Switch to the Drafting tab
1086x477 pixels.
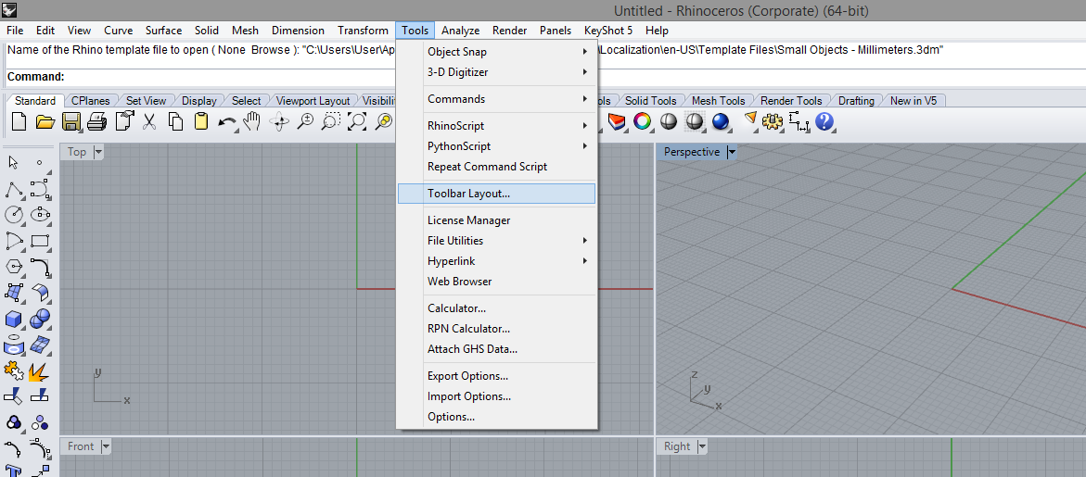(x=856, y=101)
